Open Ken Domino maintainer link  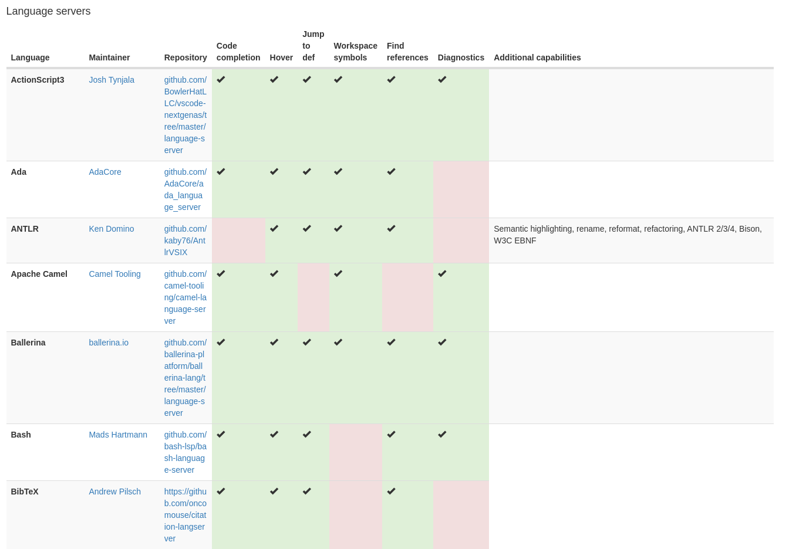click(112, 229)
